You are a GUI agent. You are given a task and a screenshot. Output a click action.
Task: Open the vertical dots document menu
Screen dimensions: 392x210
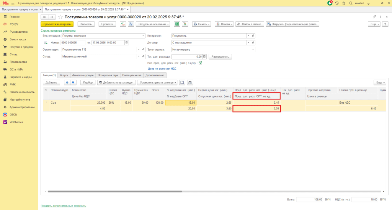381,17
